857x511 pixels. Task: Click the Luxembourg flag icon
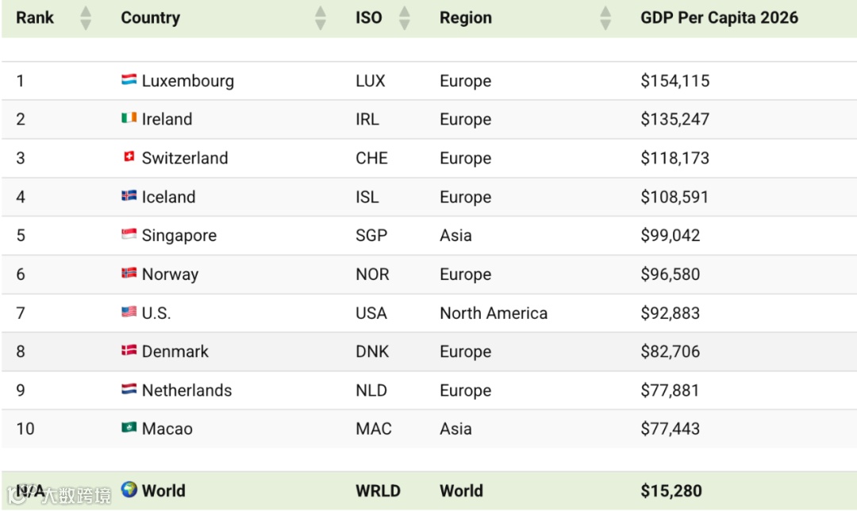(129, 79)
